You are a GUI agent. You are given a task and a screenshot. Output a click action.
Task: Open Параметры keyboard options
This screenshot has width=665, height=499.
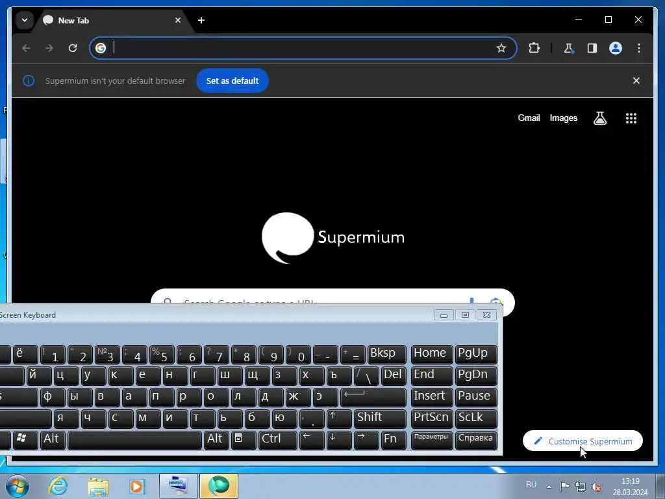pos(432,440)
